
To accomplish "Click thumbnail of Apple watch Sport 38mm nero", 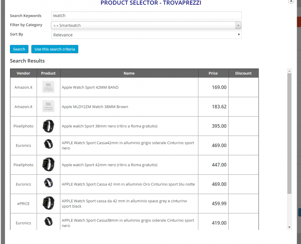I will coord(48,126).
